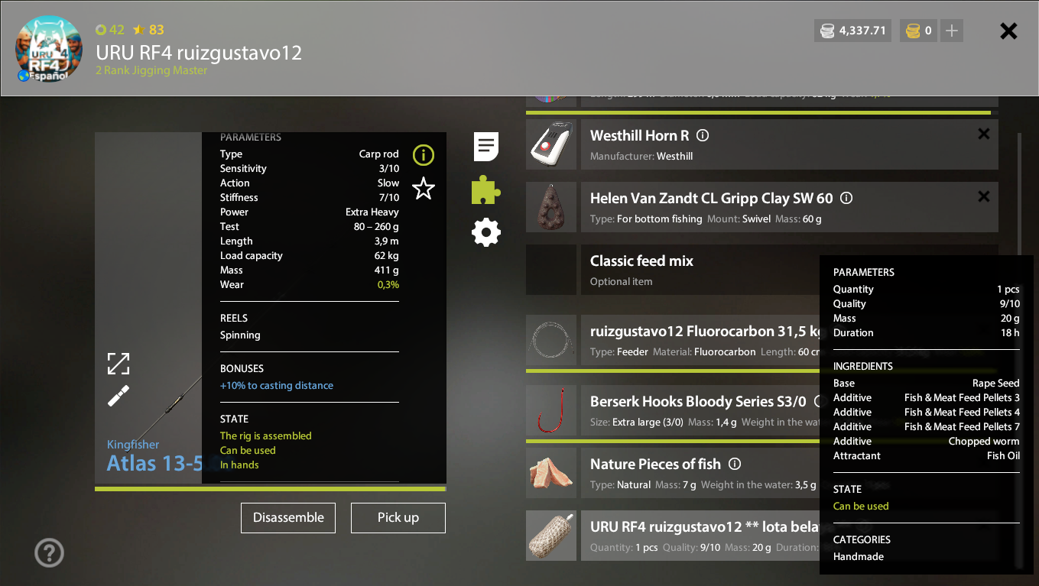
Task: Click the Westhill manufacturer name
Action: [x=674, y=156]
